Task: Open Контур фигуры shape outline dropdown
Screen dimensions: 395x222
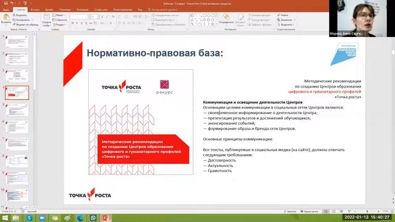Action: click(x=259, y=20)
